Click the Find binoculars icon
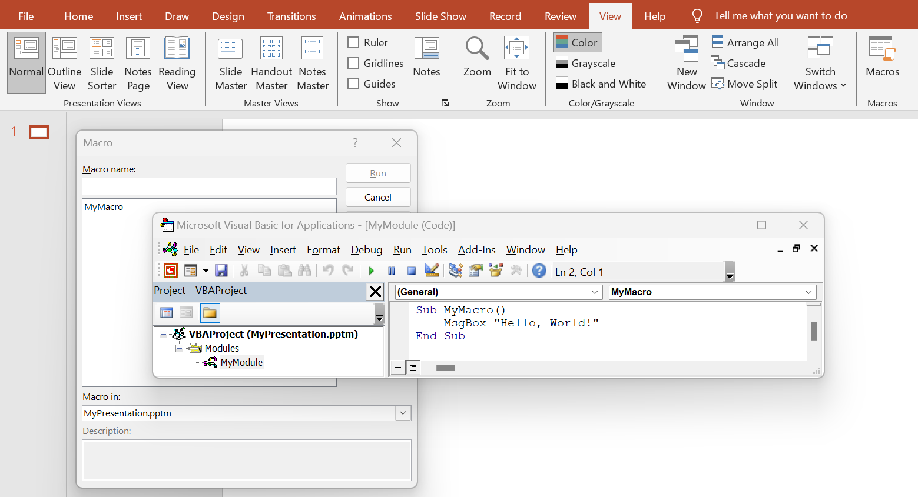Screen dimensions: 918x497 [304, 271]
